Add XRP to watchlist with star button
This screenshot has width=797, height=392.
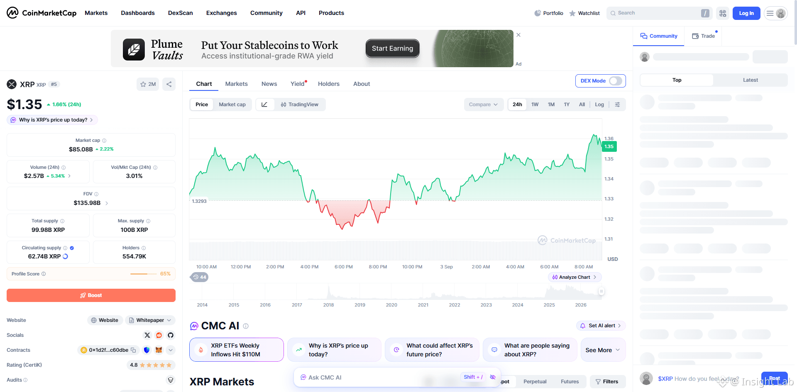148,84
